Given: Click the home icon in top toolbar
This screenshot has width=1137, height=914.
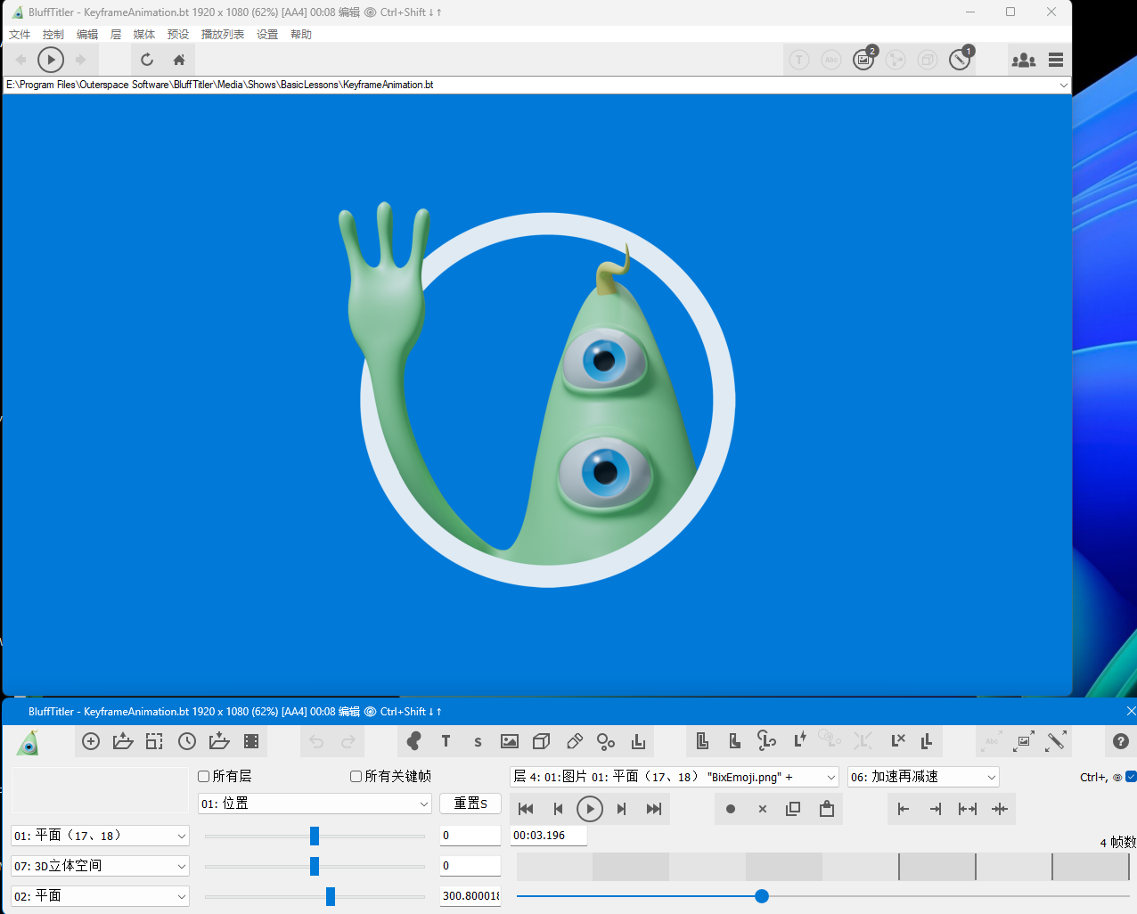Looking at the screenshot, I should 179,60.
